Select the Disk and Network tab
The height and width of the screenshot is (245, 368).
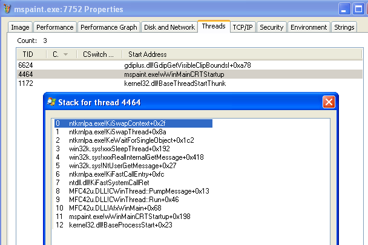coord(169,27)
